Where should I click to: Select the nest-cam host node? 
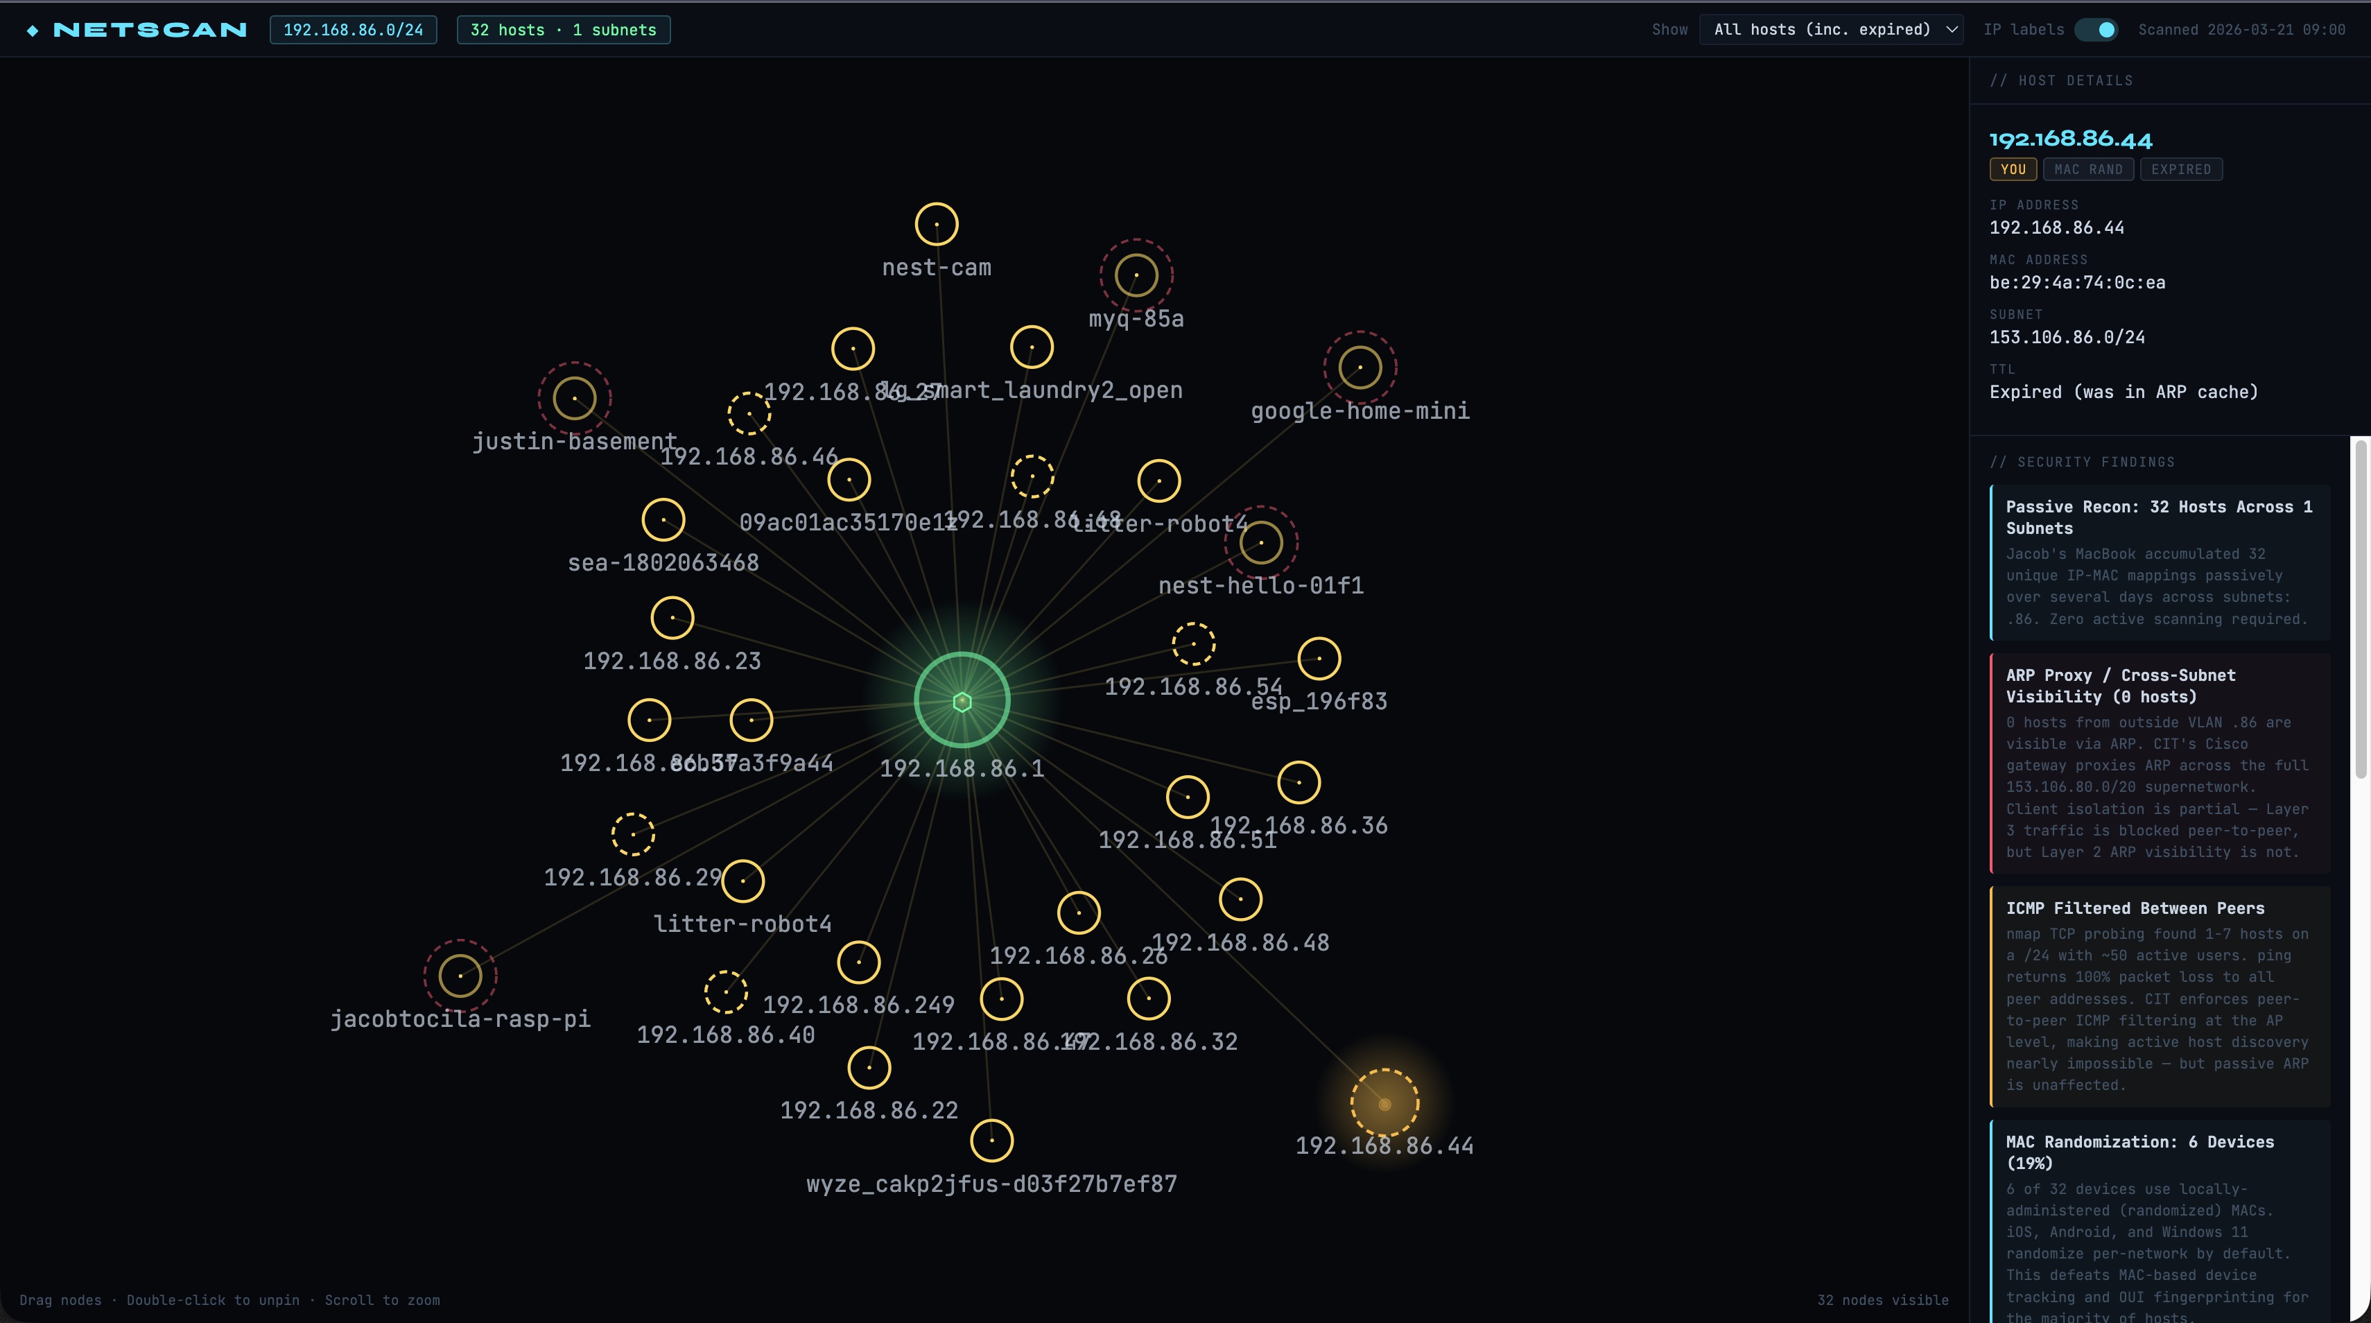point(936,225)
